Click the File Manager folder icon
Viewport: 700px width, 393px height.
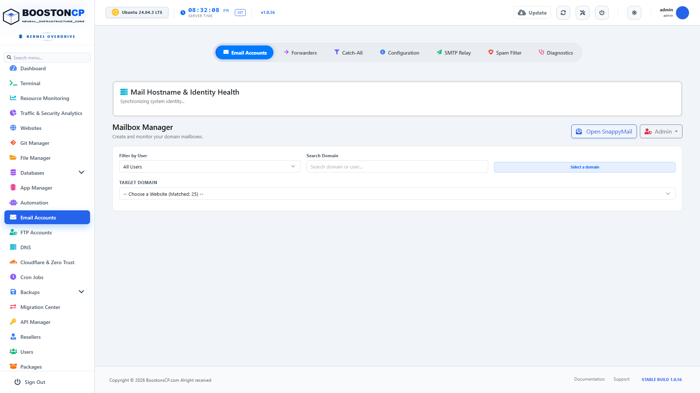tap(13, 158)
